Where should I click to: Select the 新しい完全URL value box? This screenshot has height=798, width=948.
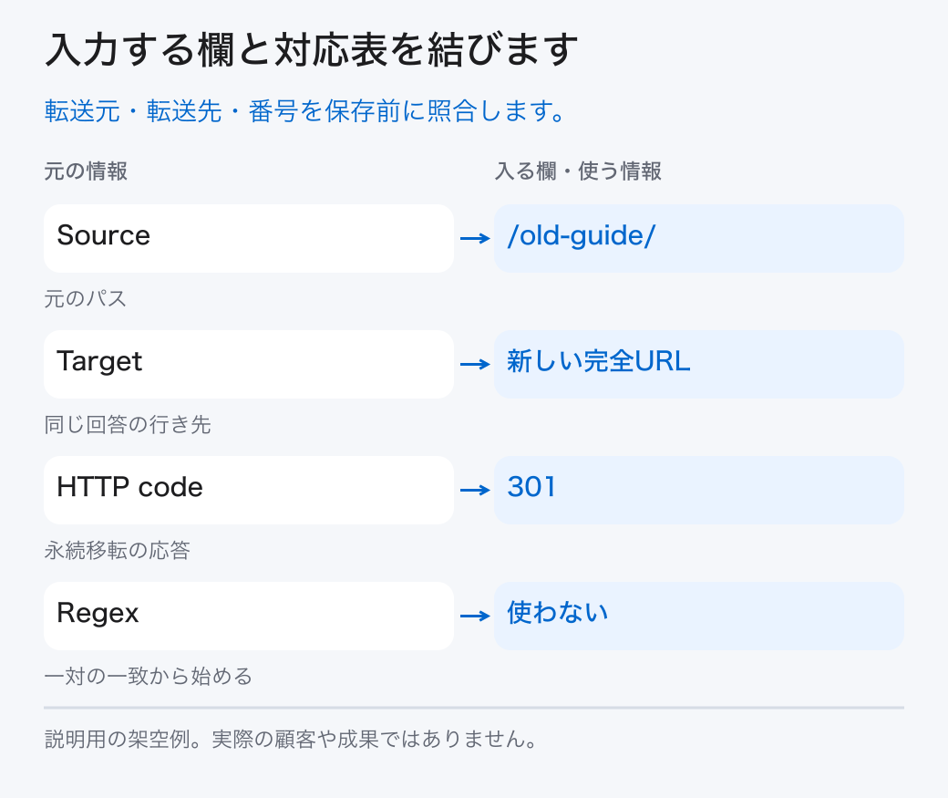click(699, 364)
